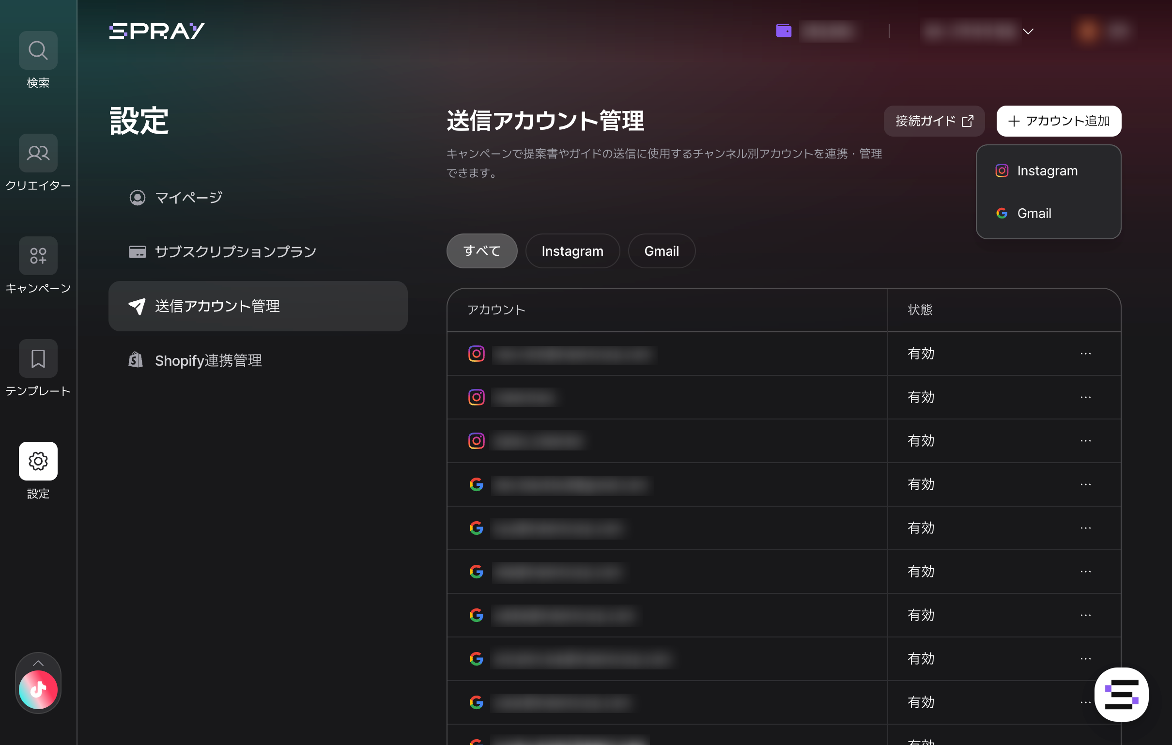Switch to the Gmail filter tab
1172x745 pixels.
pyautogui.click(x=661, y=251)
